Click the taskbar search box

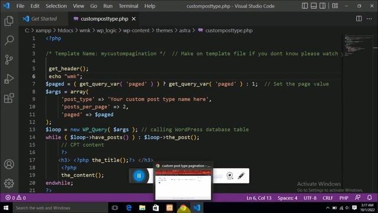(60, 208)
